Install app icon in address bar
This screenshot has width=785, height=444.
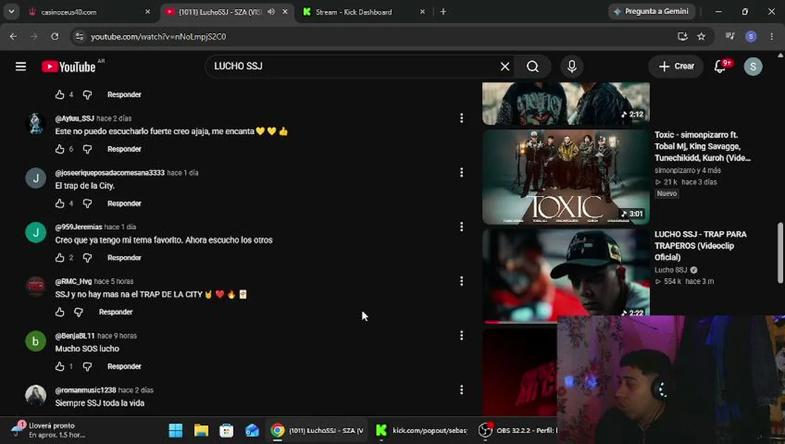(683, 36)
